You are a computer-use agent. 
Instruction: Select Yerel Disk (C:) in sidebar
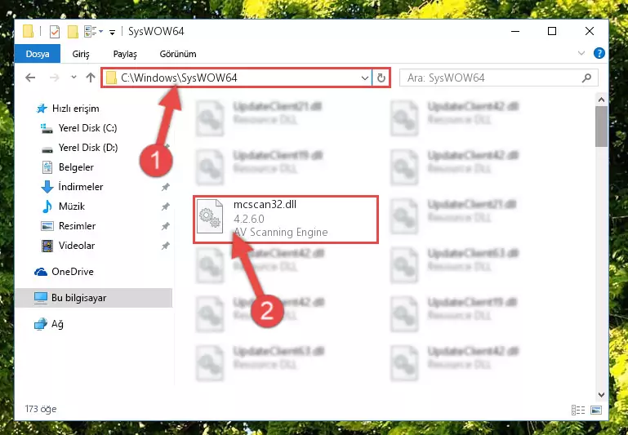point(79,128)
